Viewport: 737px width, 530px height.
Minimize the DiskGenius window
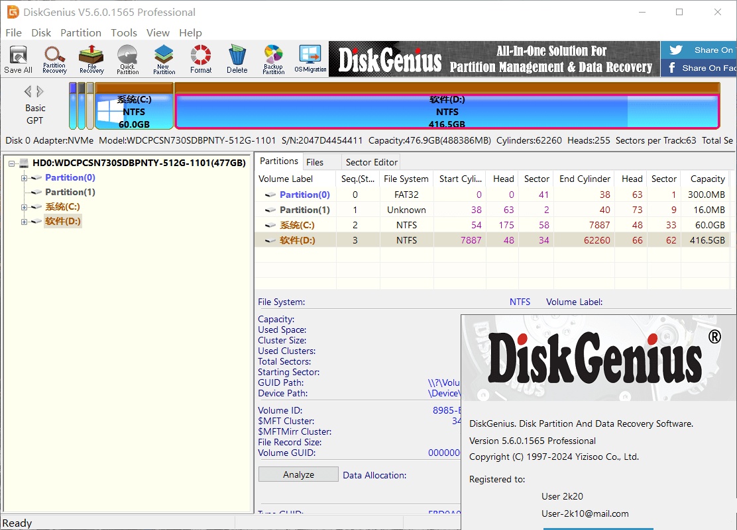[642, 12]
